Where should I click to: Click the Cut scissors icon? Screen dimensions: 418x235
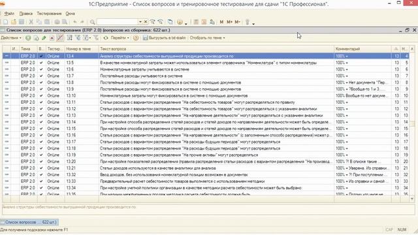coord(31,22)
